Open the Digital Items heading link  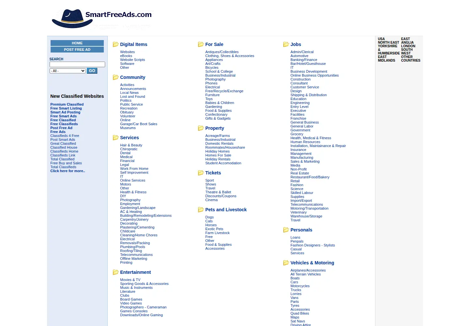click(x=133, y=44)
